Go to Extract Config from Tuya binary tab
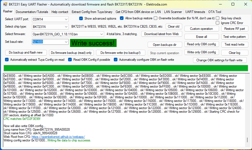Image resolution: width=252 pixels, height=150 pixels. 92,12
